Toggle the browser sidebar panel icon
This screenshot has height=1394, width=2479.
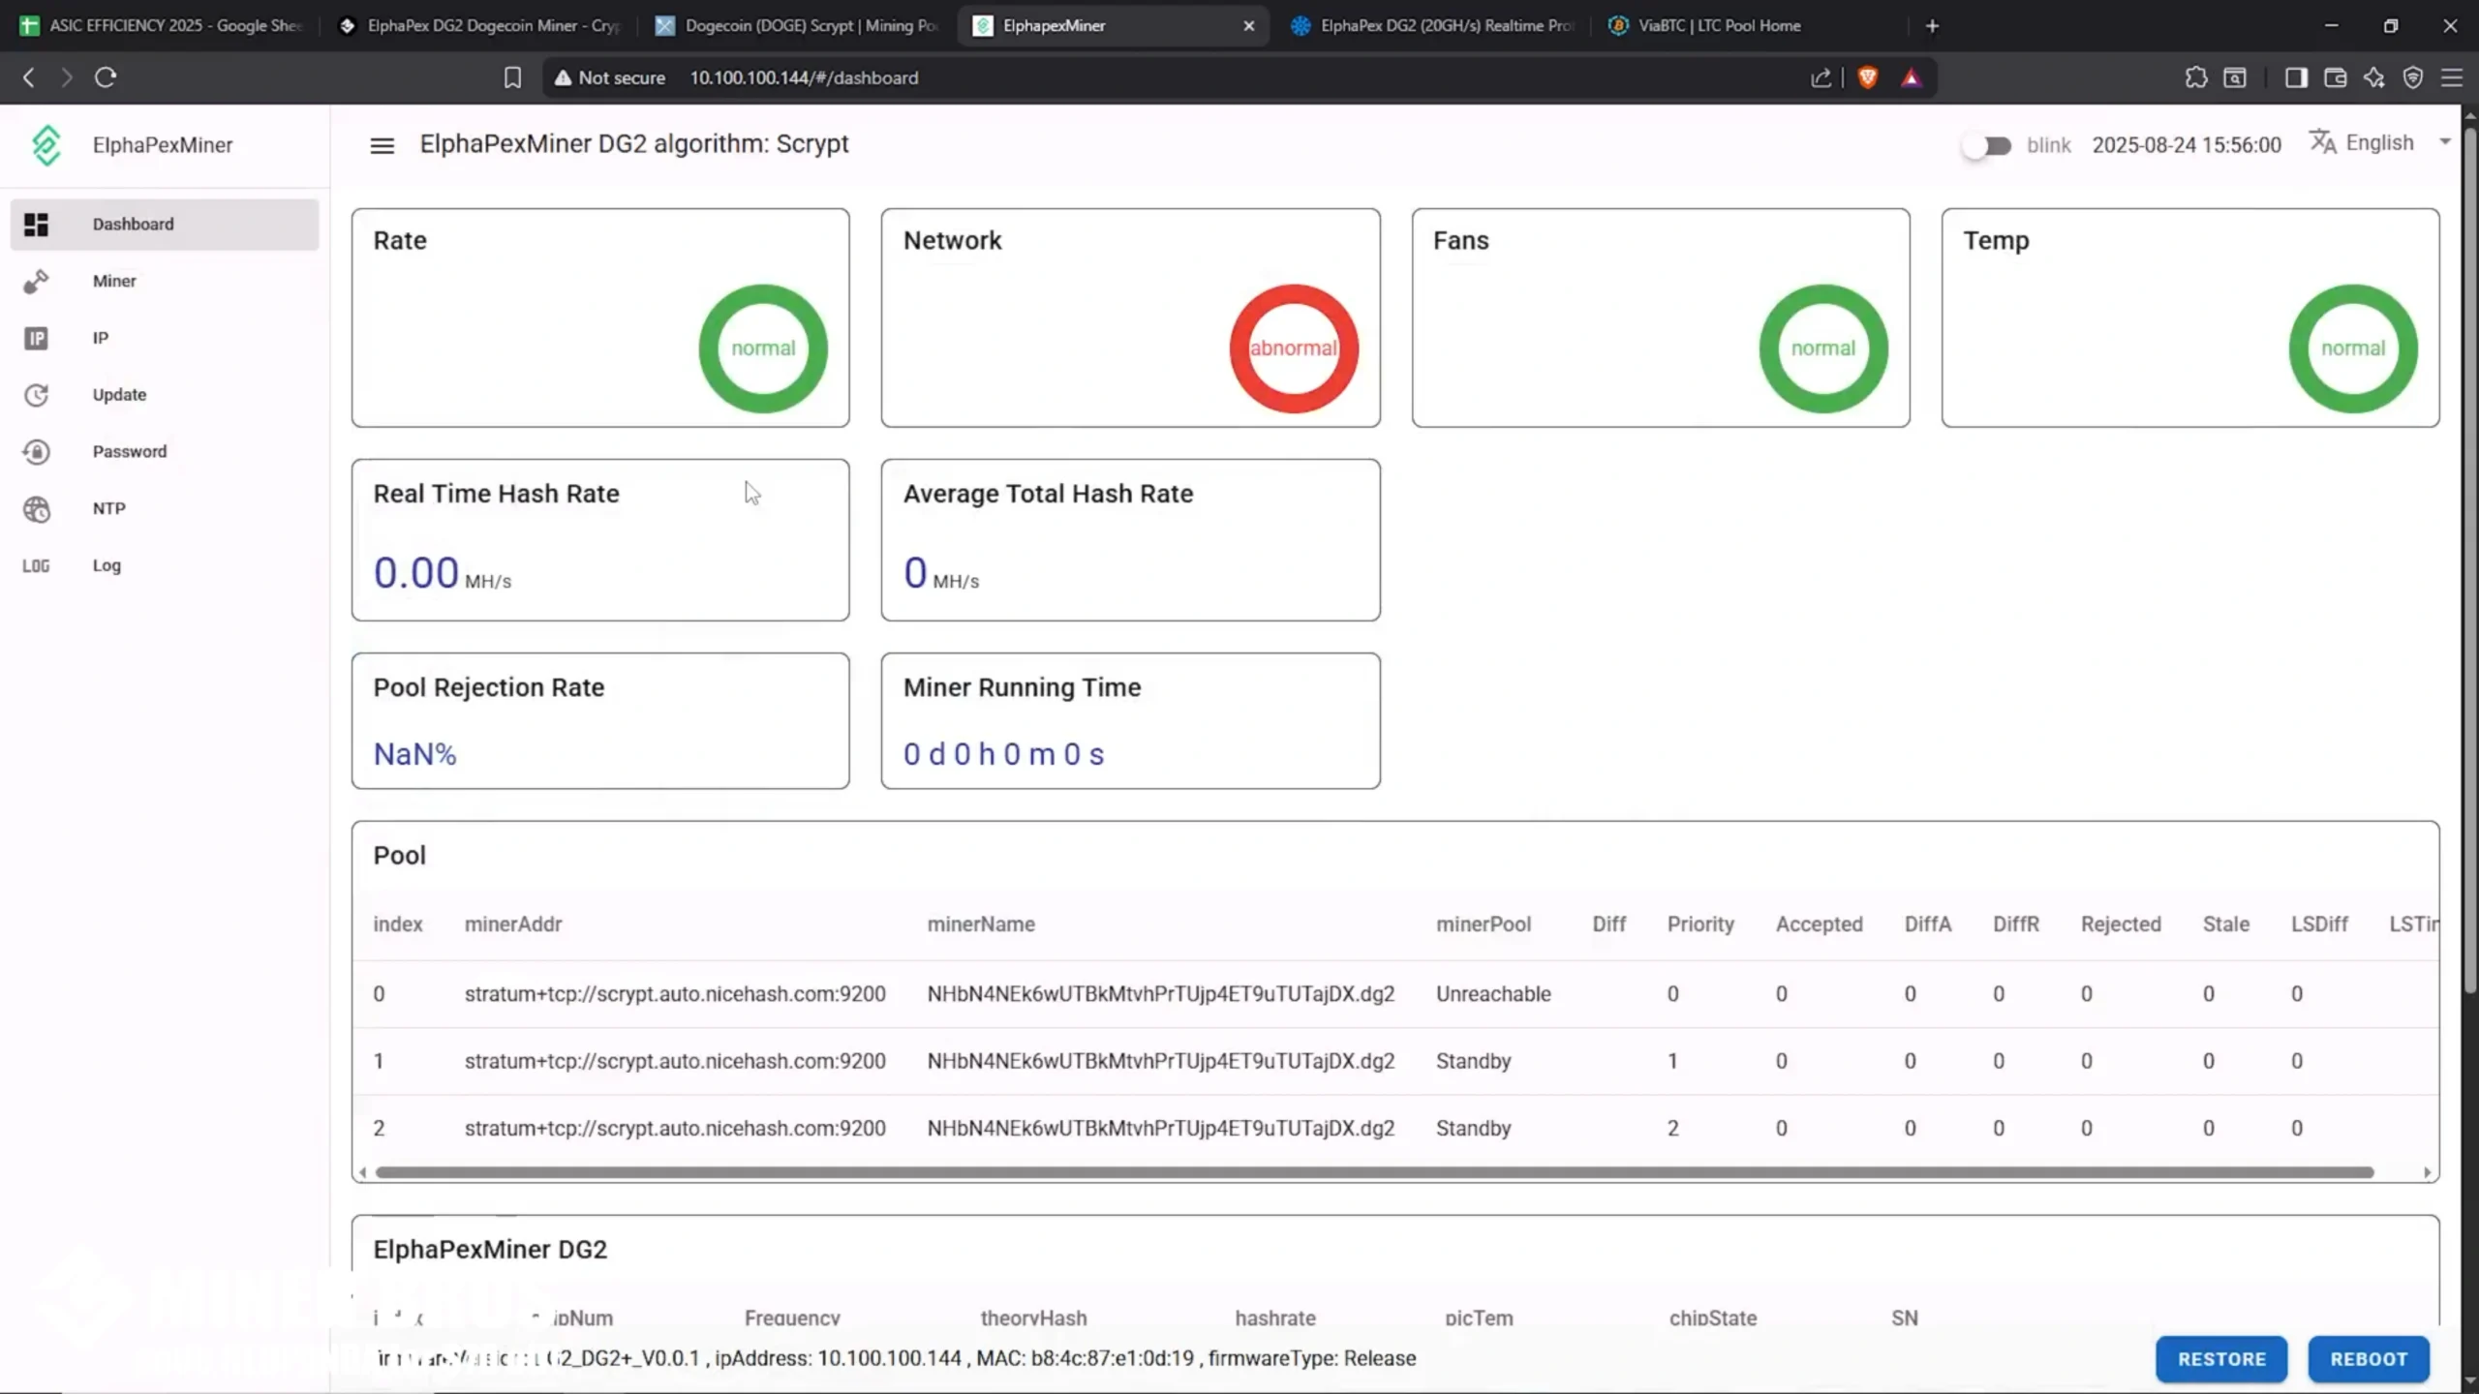tap(2296, 77)
